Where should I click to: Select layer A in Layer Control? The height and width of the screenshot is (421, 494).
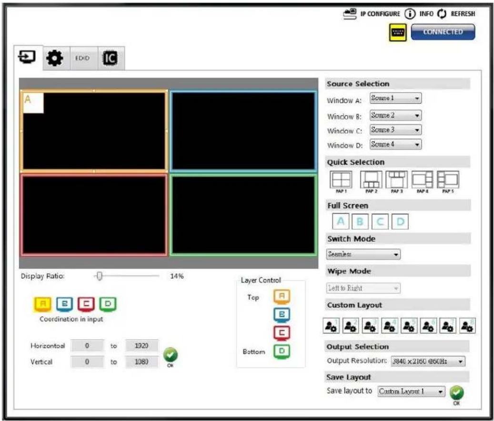[282, 296]
